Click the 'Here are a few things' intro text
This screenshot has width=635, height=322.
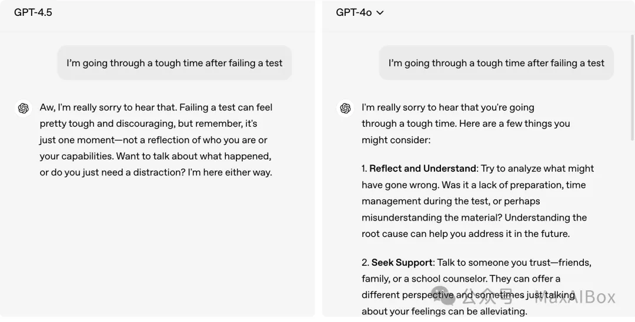pos(514,124)
